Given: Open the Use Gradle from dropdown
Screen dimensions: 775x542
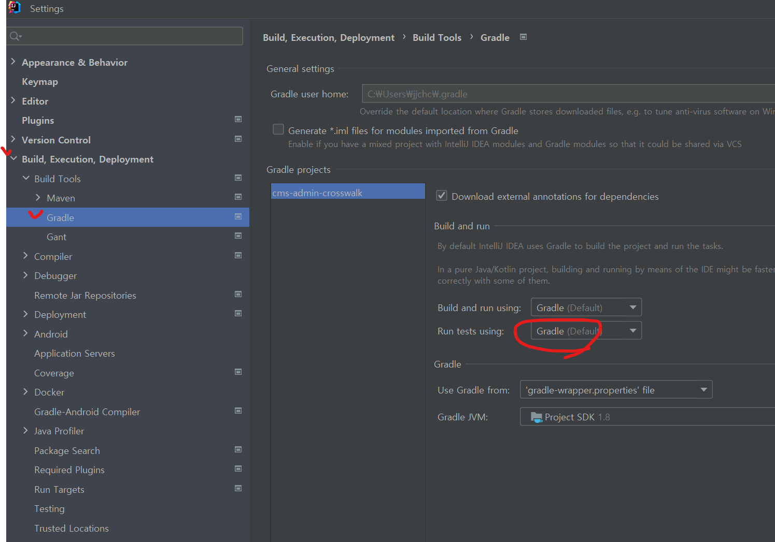Looking at the screenshot, I should point(616,389).
